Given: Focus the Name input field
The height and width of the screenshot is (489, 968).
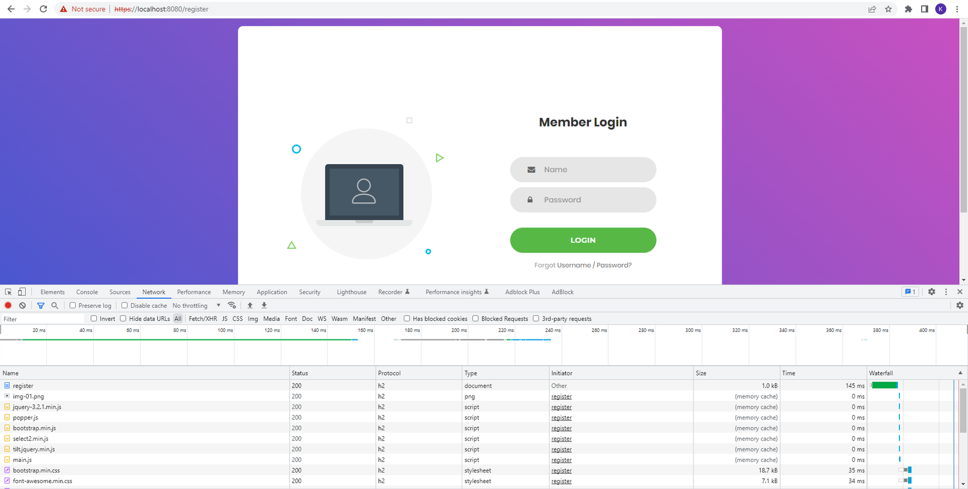Looking at the screenshot, I should pyautogui.click(x=583, y=169).
